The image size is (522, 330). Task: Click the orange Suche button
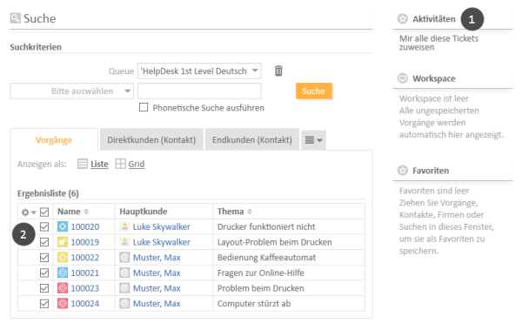coord(313,91)
